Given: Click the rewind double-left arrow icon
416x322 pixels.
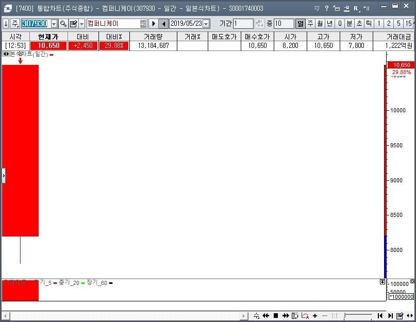Looking at the screenshot, I should pyautogui.click(x=266, y=316).
